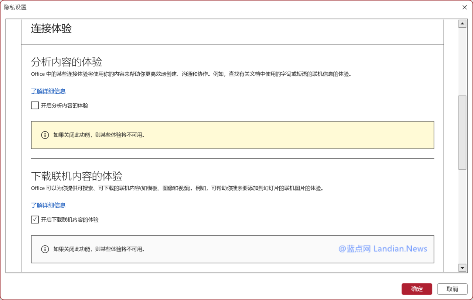This screenshot has width=473, height=300.
Task: Click the info icon in the yellow notice box
Action: pos(45,135)
